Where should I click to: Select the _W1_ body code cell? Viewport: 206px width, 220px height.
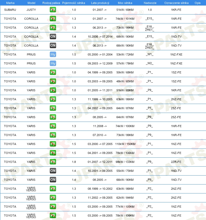[150, 54]
